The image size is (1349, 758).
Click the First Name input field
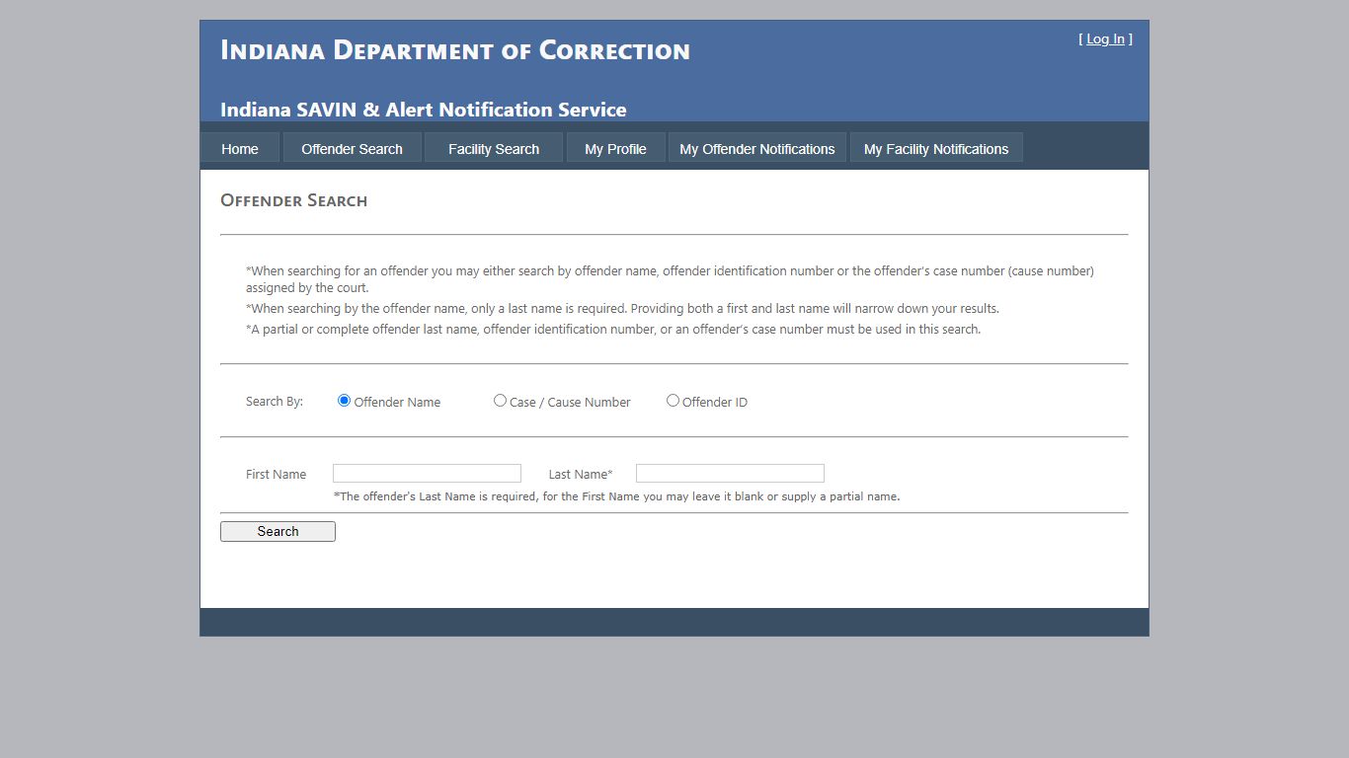[427, 474]
